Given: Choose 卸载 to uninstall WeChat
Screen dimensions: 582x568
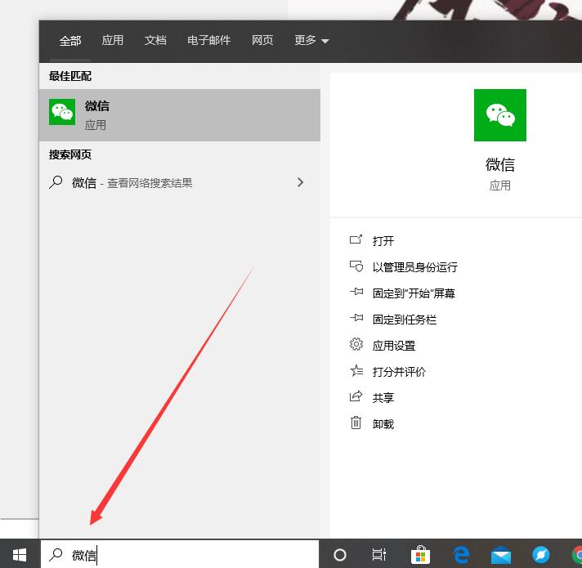Looking at the screenshot, I should 383,424.
